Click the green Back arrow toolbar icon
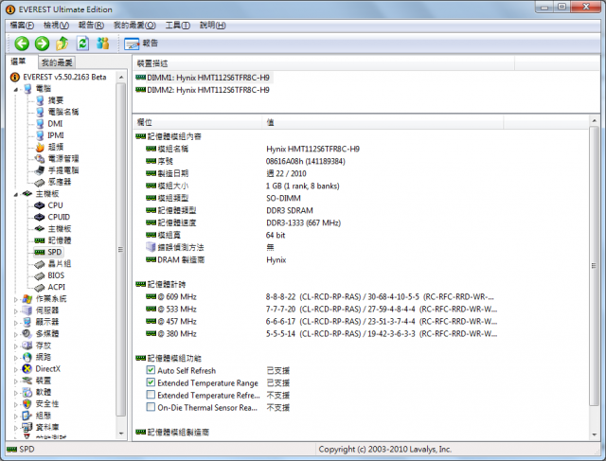Screen dimensions: 606x461 pyautogui.click(x=22, y=44)
